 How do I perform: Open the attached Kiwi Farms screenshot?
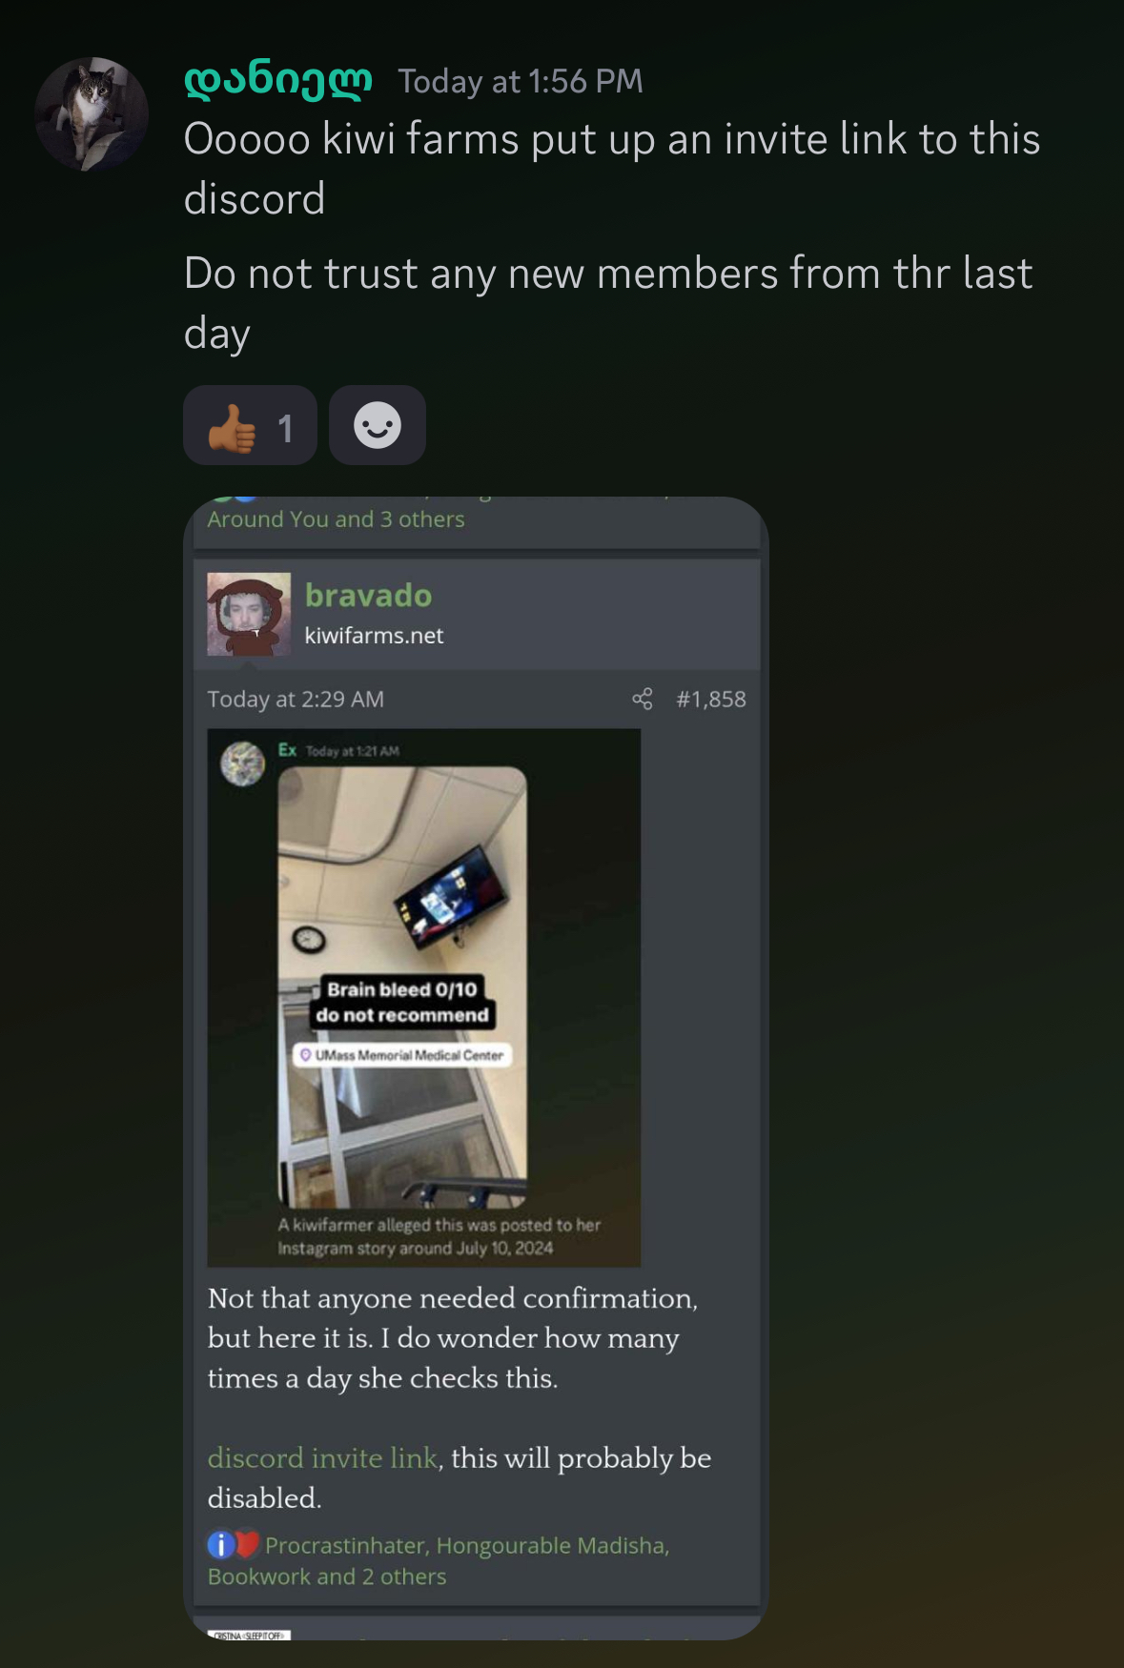(476, 1068)
